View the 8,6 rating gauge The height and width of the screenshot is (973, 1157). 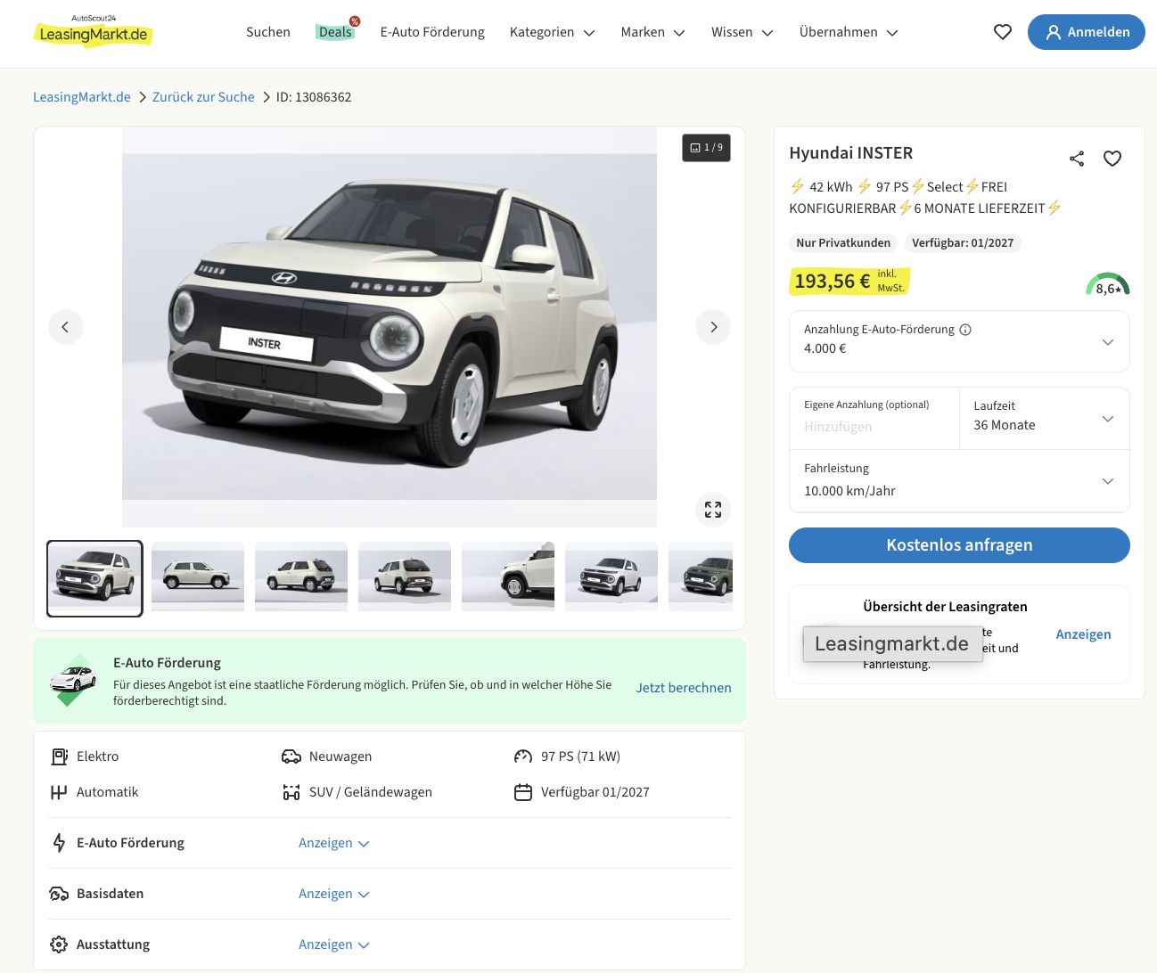[1108, 284]
